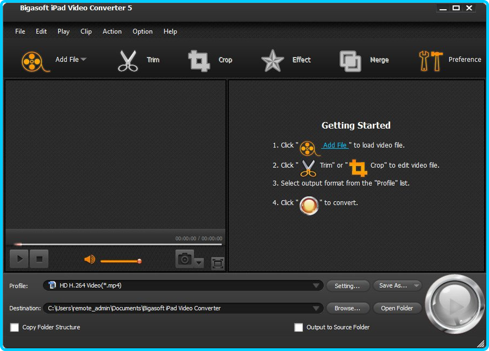
Task: Enable Copy Folder Structure checkbox
Action: pos(14,327)
